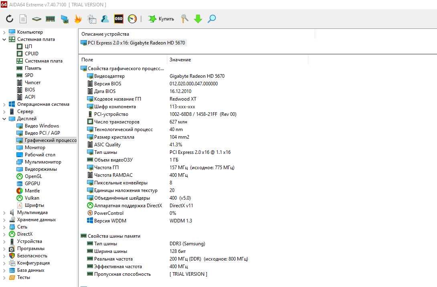Open the motherboard chip toolbar icon
The height and width of the screenshot is (287, 437).
[36, 19]
